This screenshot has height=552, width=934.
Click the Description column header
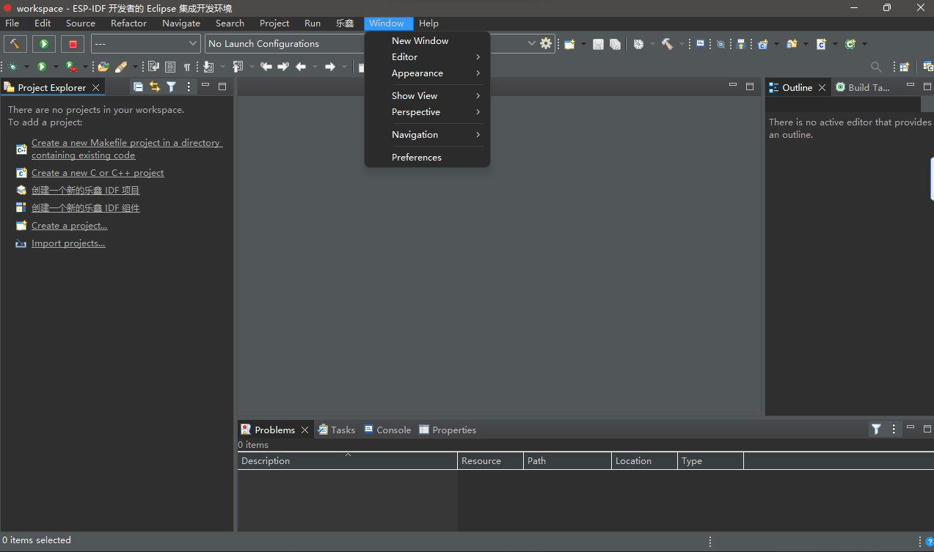point(347,461)
